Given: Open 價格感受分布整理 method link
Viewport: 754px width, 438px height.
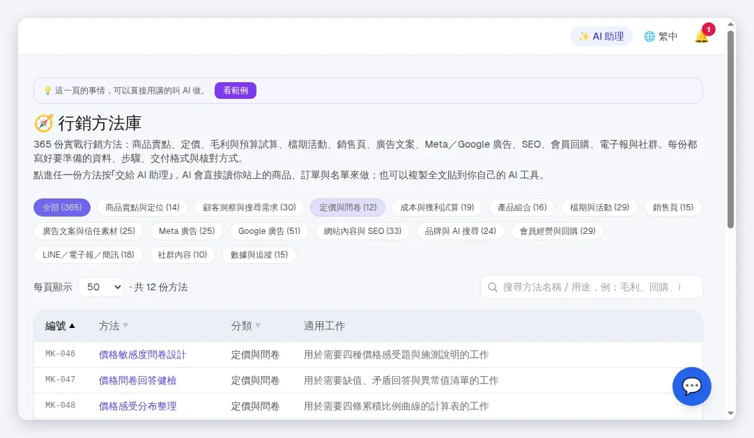Looking at the screenshot, I should (x=137, y=406).
